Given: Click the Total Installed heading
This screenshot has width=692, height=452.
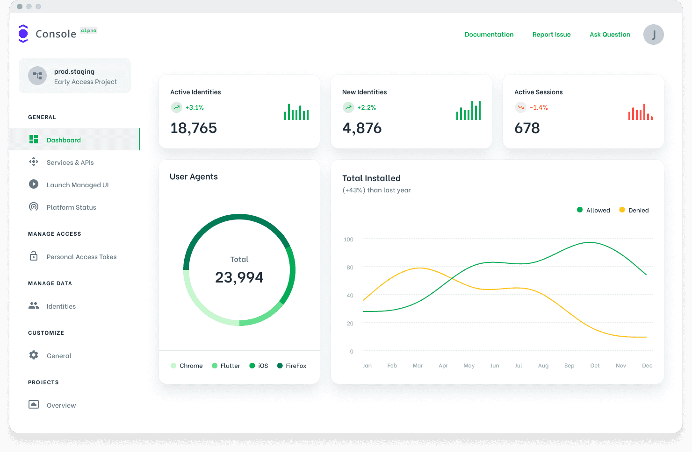Looking at the screenshot, I should click(x=371, y=178).
